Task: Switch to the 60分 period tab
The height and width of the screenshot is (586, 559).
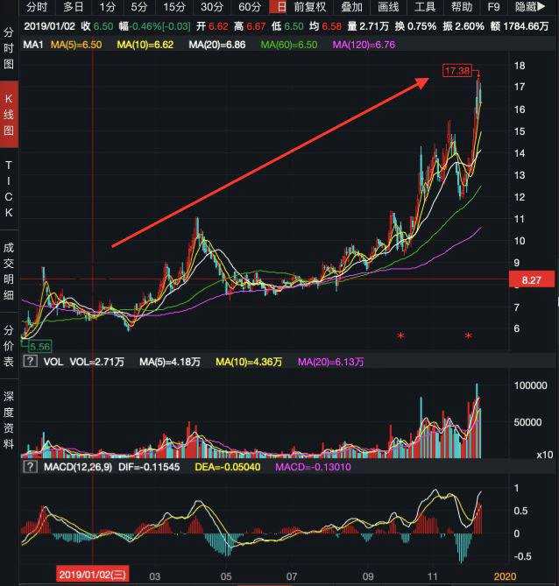Action: (249, 7)
